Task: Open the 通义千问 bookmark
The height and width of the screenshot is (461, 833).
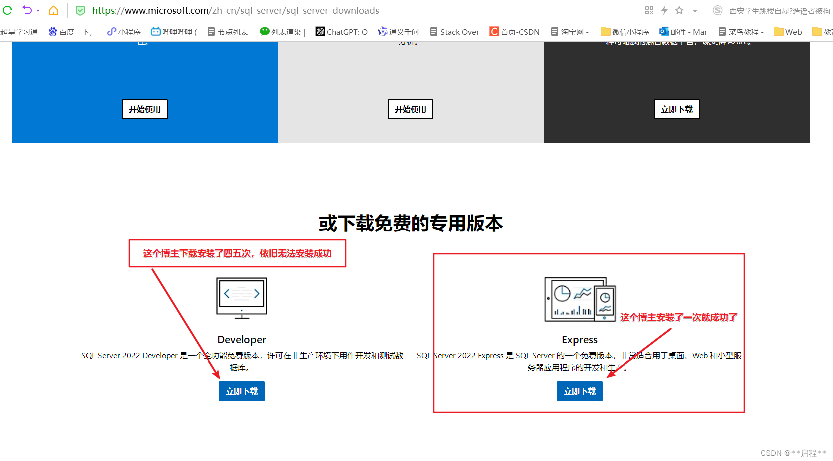Action: [399, 32]
